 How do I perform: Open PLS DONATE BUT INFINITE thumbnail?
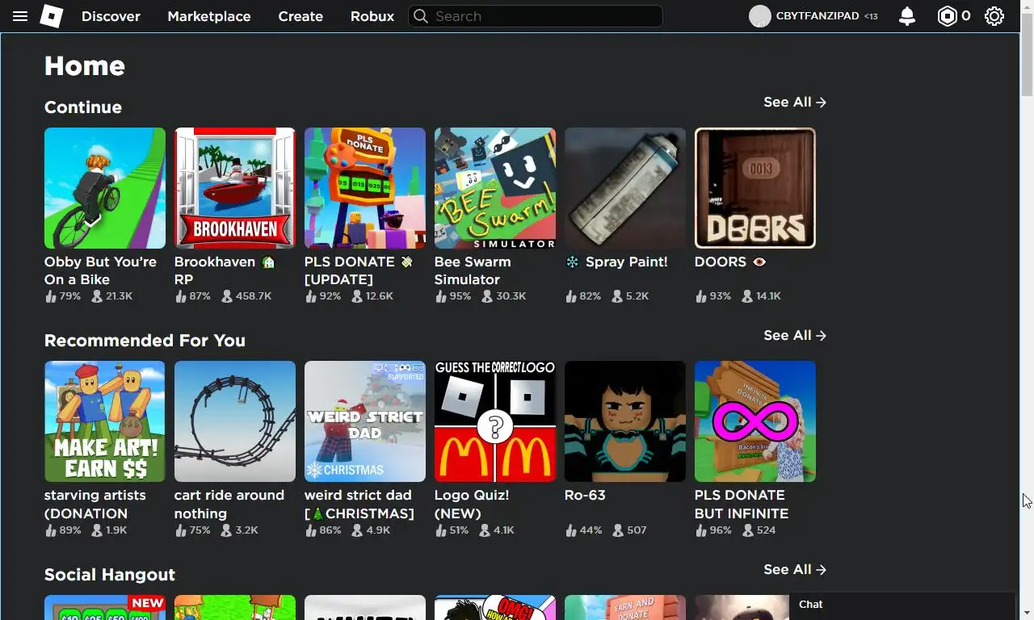tap(755, 421)
